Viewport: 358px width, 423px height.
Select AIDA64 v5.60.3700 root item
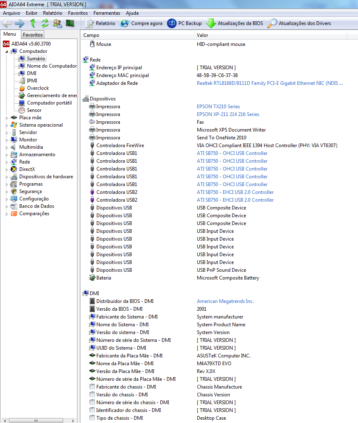pos(31,44)
